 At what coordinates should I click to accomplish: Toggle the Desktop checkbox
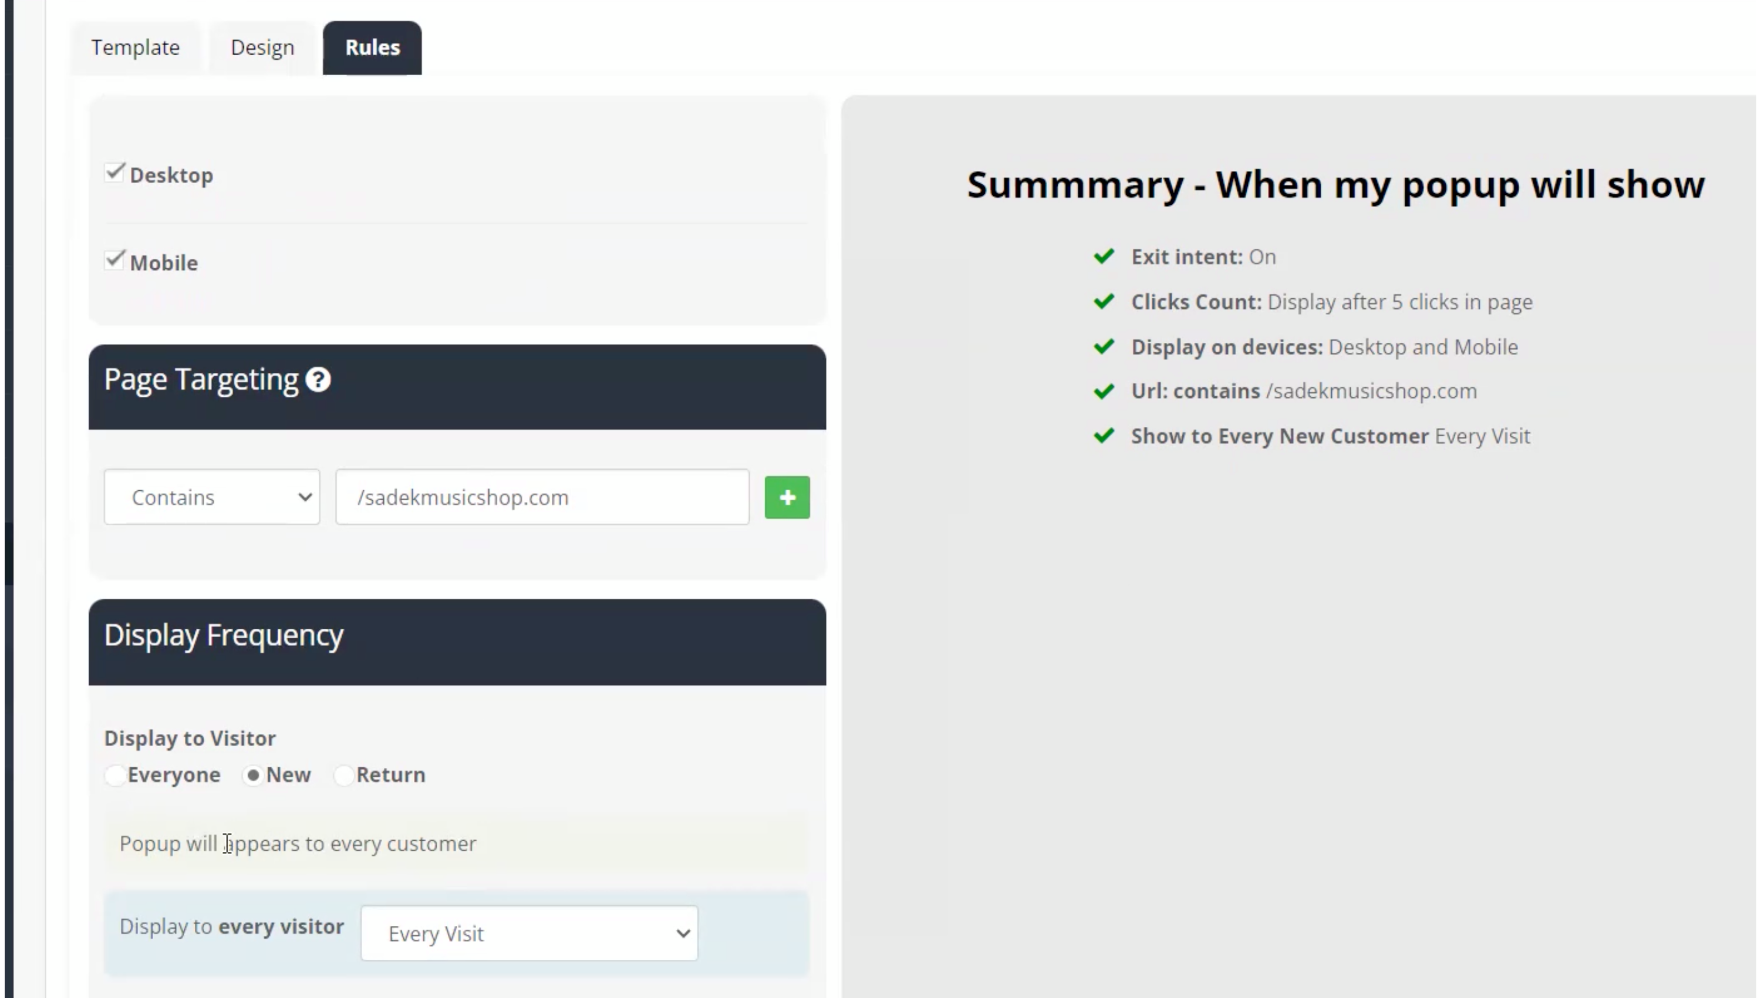[x=114, y=173]
